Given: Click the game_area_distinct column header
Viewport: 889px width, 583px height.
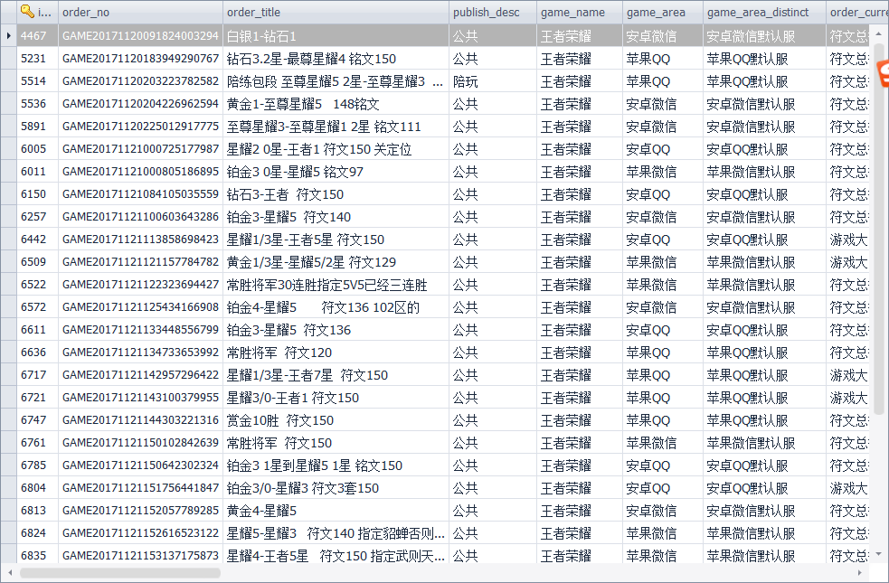Looking at the screenshot, I should tap(764, 12).
